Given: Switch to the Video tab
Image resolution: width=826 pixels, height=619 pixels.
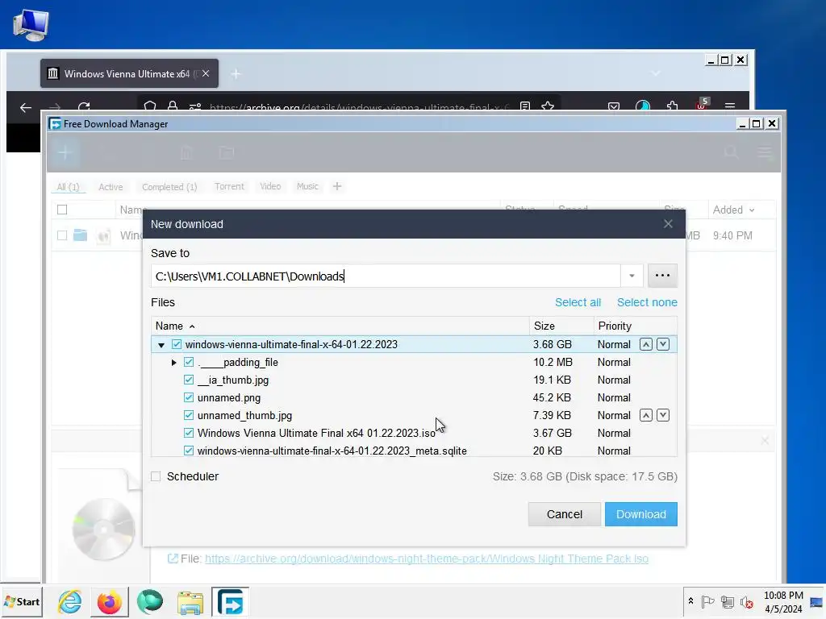Looking at the screenshot, I should coord(270,186).
